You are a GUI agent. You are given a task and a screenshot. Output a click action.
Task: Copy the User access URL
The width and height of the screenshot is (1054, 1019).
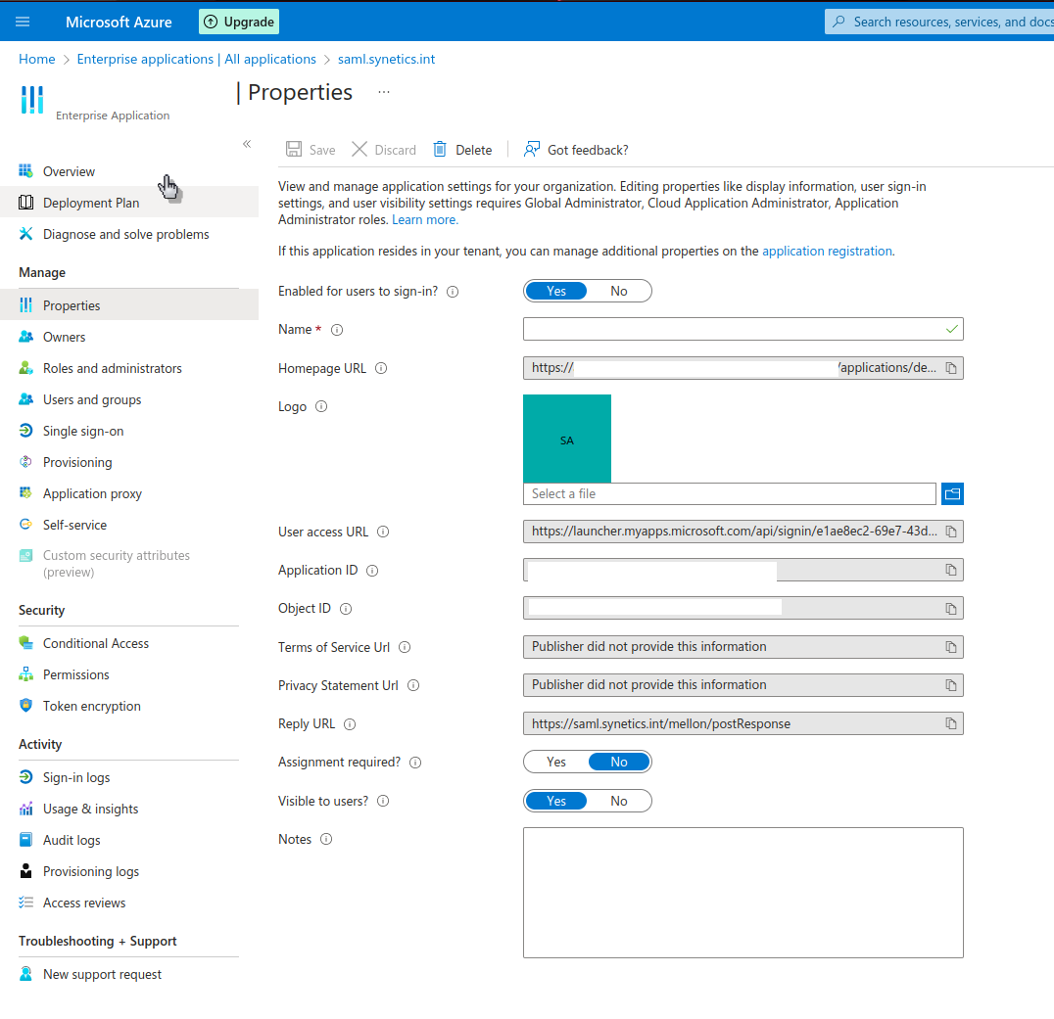(951, 532)
